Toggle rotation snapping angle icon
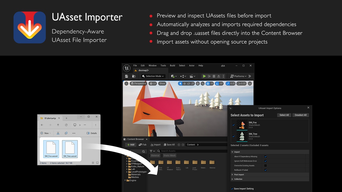Viewport: 342px width, 192px height. point(217,83)
